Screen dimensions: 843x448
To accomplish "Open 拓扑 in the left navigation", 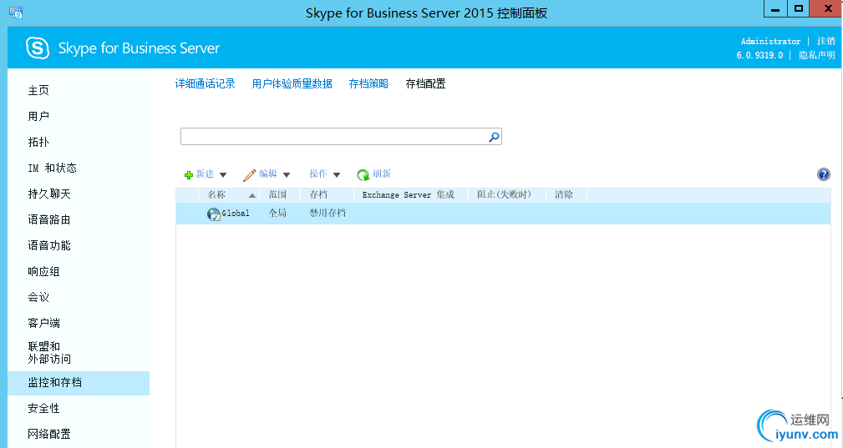I will (38, 142).
